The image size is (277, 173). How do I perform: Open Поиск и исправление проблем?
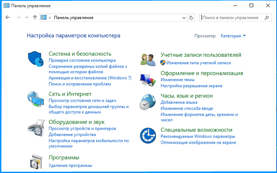pos(80,84)
